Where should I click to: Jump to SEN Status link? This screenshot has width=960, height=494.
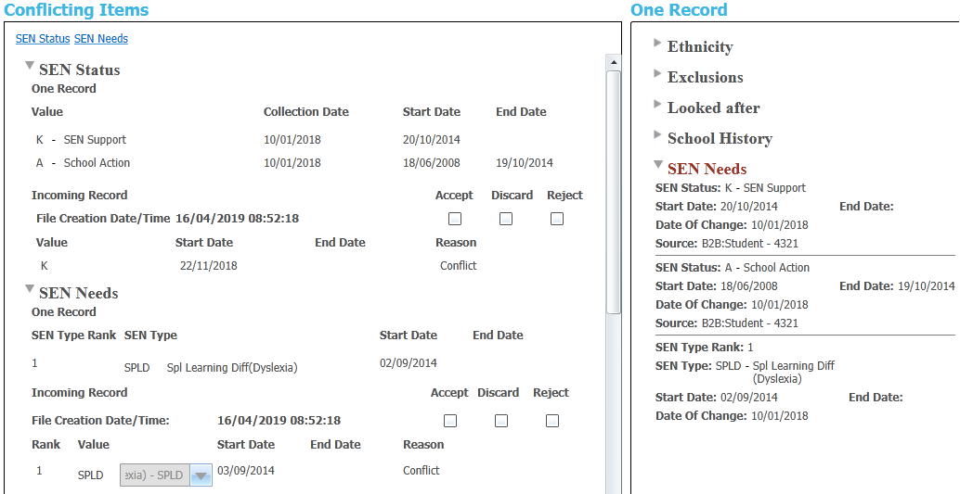click(43, 39)
